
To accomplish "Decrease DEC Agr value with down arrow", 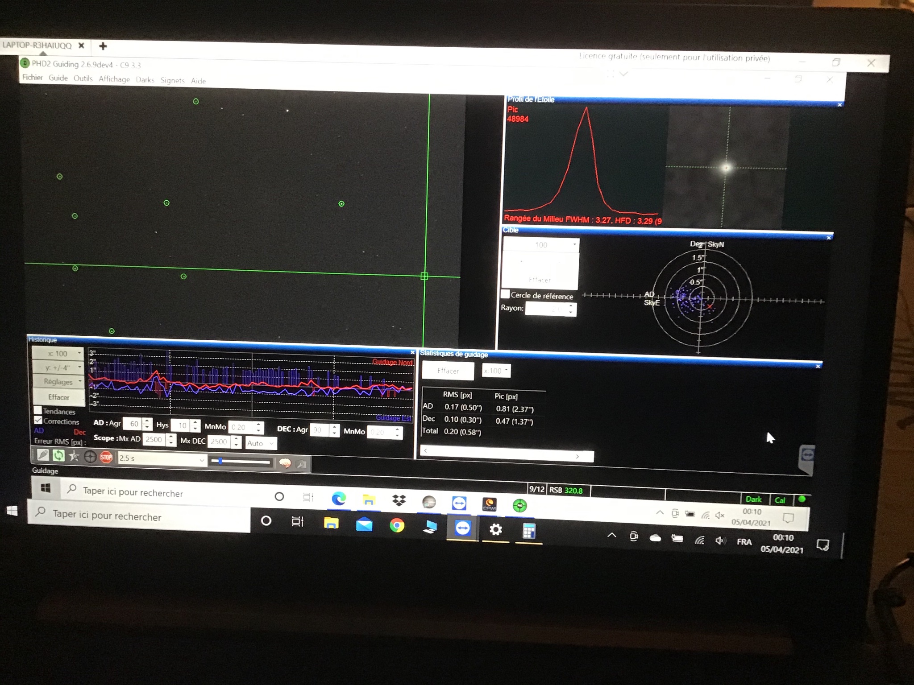I will pos(334,434).
